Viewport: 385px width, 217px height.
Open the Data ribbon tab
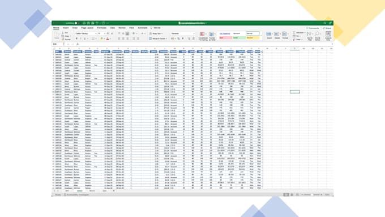tap(113, 28)
